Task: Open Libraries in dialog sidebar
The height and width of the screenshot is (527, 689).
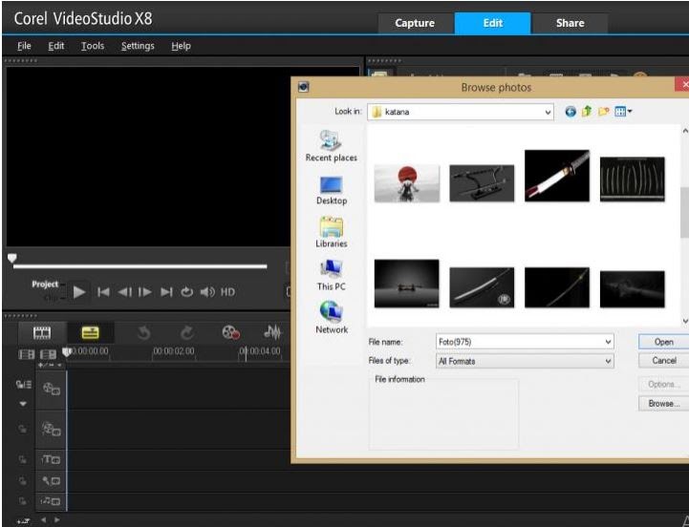Action: [x=332, y=233]
